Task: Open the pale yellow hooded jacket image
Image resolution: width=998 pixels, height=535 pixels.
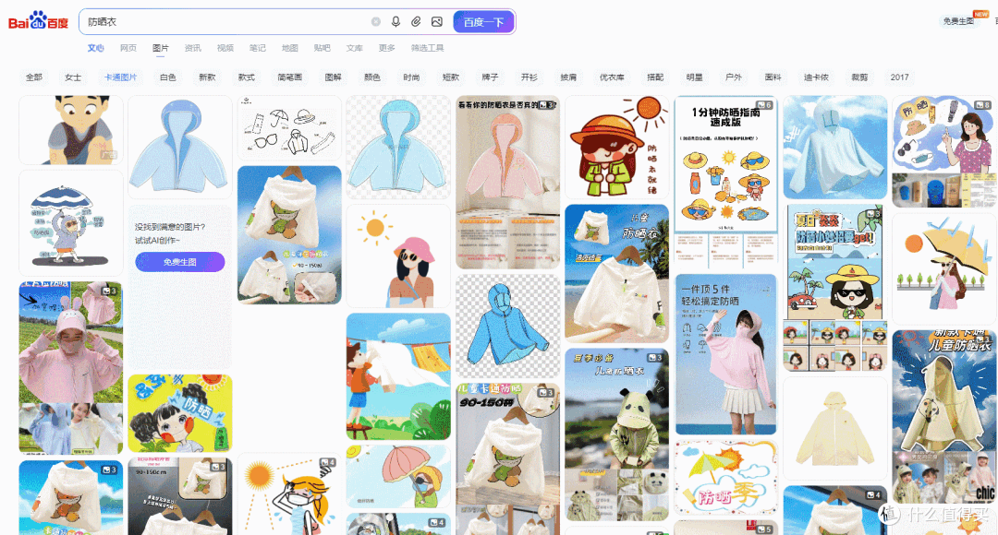Action: coord(835,428)
